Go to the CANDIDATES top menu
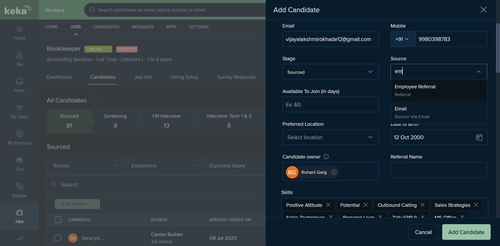 pos(106,27)
